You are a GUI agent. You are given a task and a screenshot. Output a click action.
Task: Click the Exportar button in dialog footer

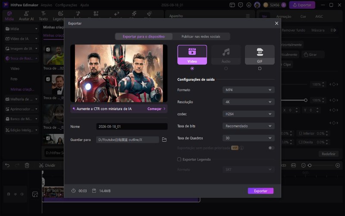click(x=260, y=191)
